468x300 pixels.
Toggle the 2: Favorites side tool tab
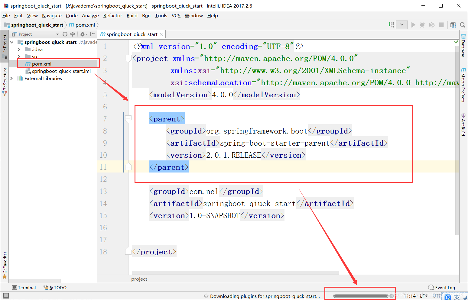(x=5, y=265)
